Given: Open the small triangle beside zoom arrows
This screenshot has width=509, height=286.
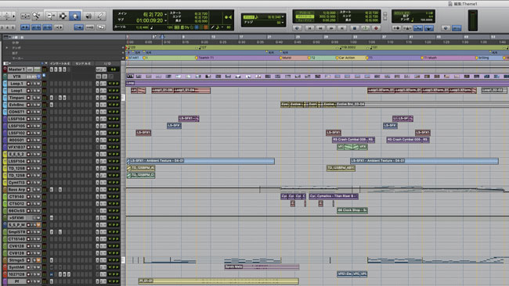Looking at the screenshot, I should pyautogui.click(x=13, y=16).
